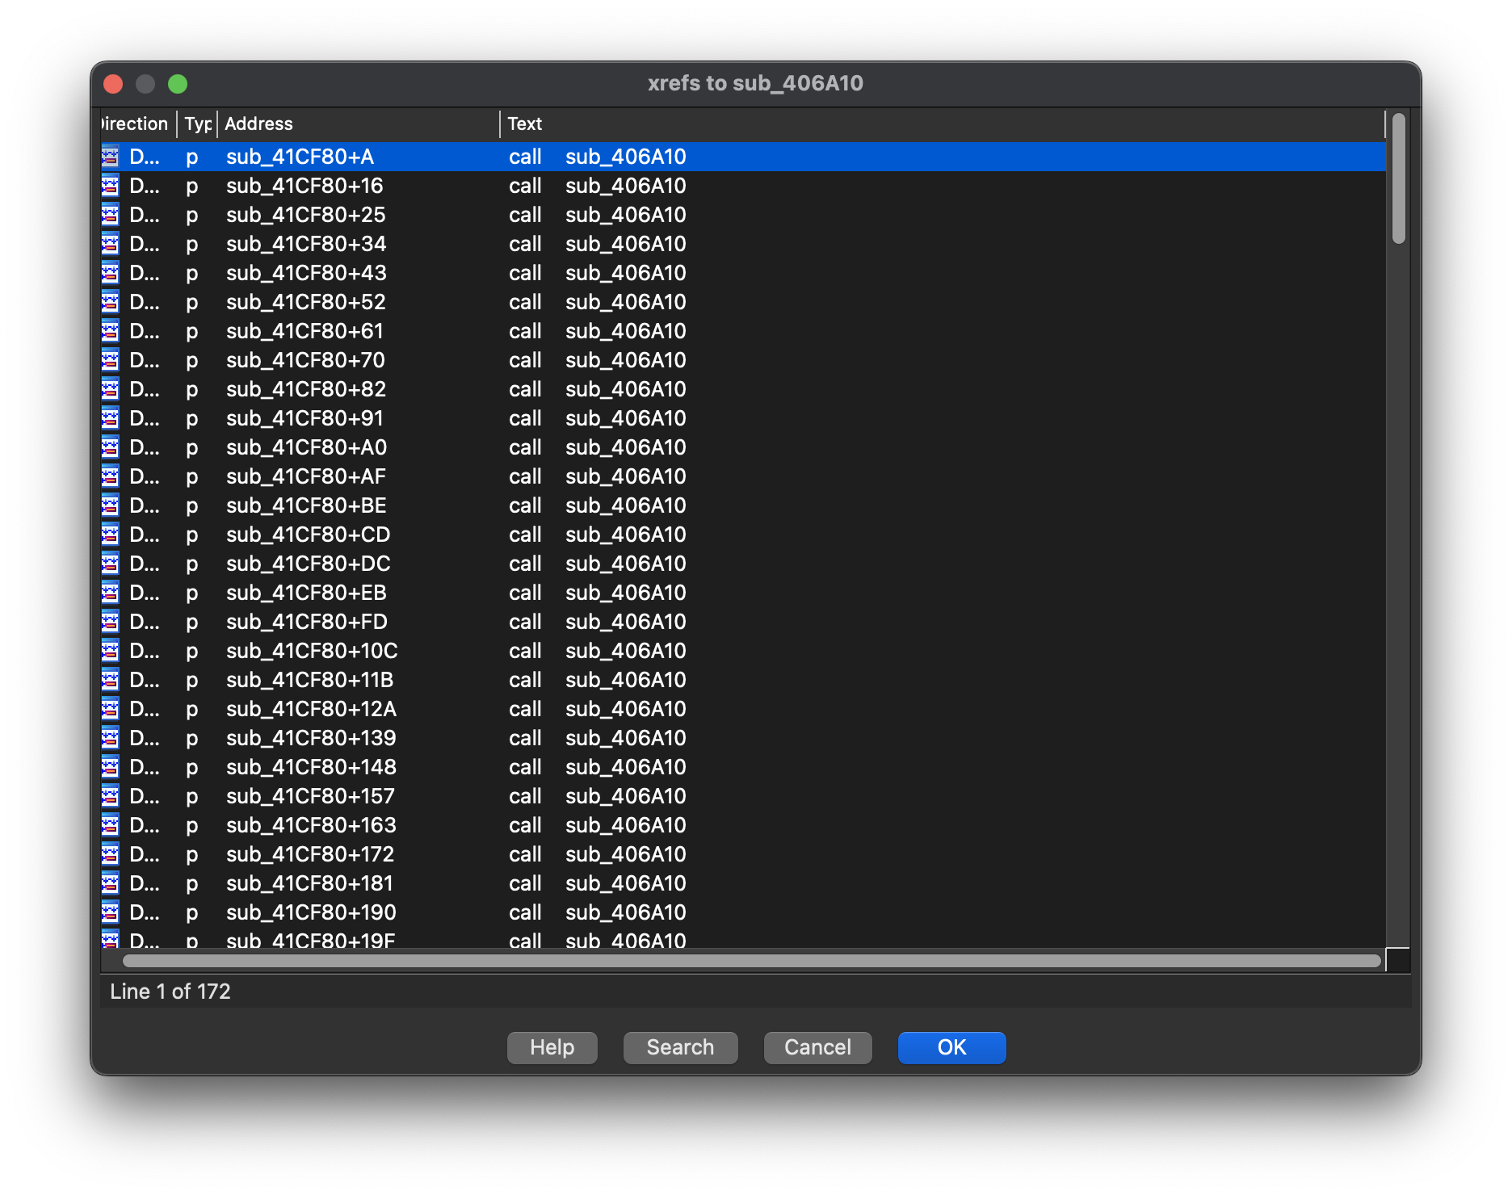This screenshot has width=1512, height=1195.
Task: Click the icon next to sub_41CF80+BE
Action: click(x=111, y=505)
